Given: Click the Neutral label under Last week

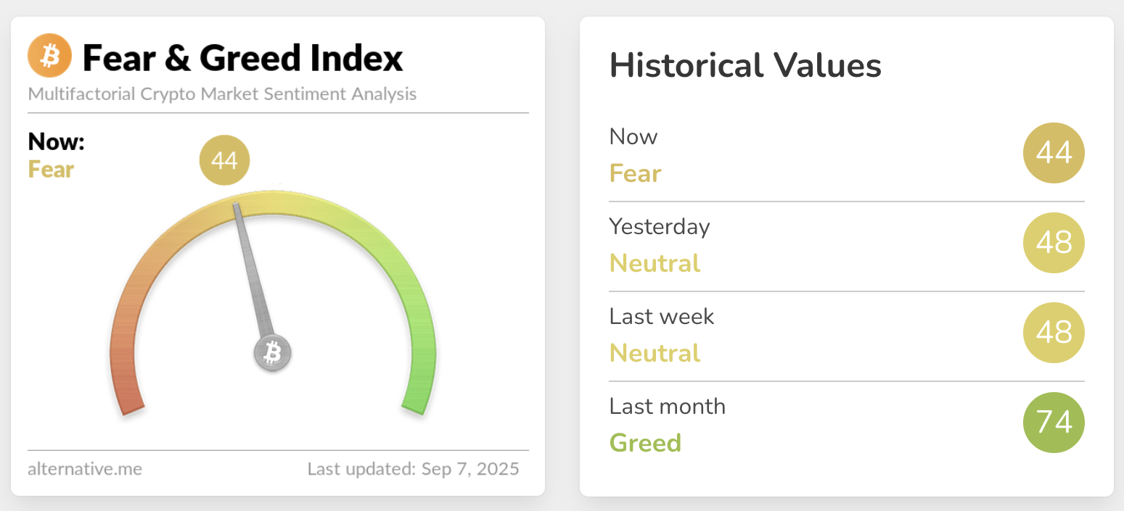Looking at the screenshot, I should point(655,353).
